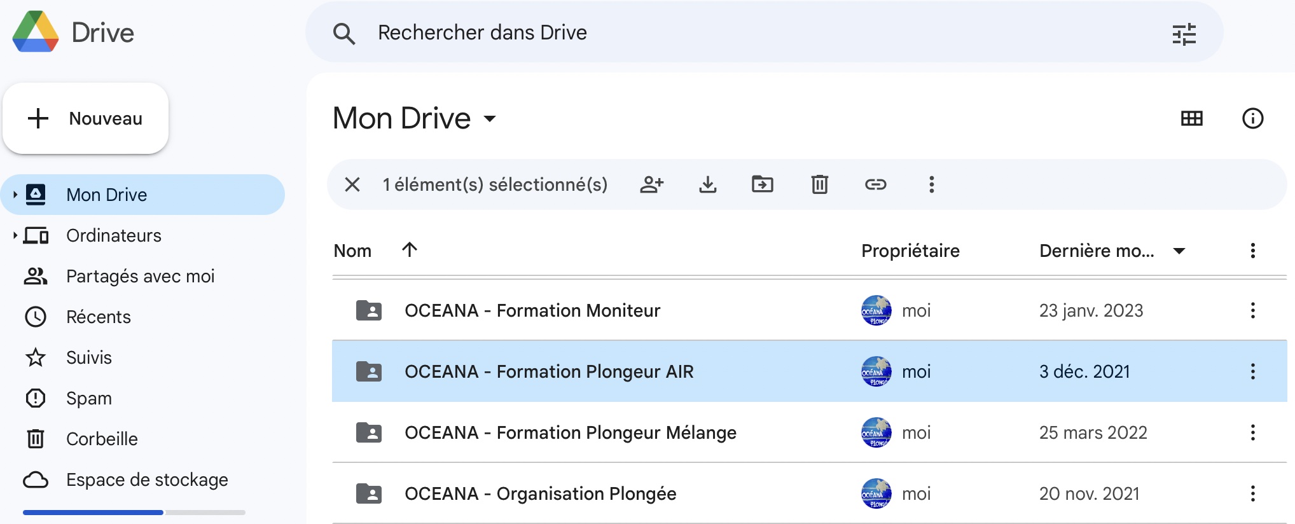This screenshot has height=524, width=1295.
Task: Open more actions for Formation Plongeur Mélange
Action: point(1253,432)
